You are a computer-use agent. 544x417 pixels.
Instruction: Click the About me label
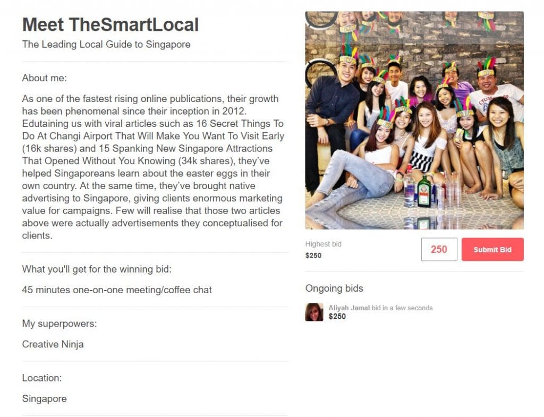45,78
